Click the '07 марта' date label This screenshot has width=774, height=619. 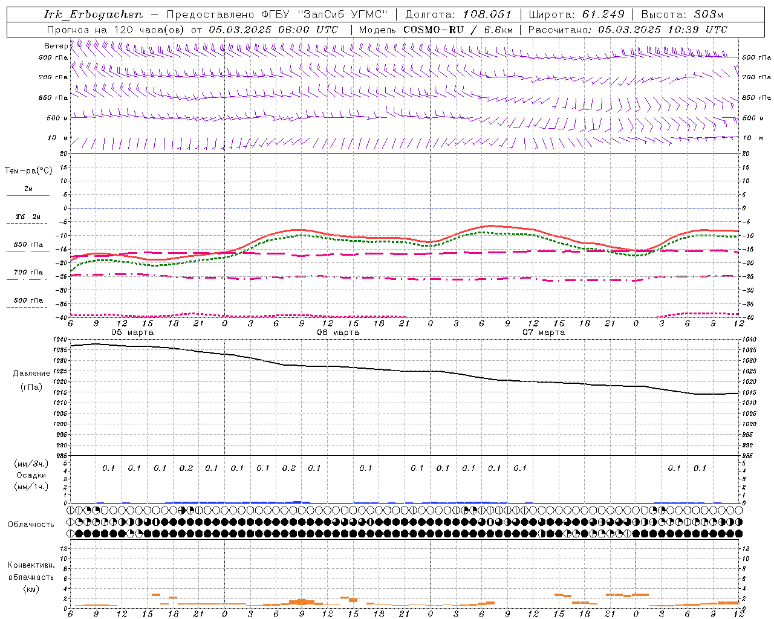pos(544,332)
